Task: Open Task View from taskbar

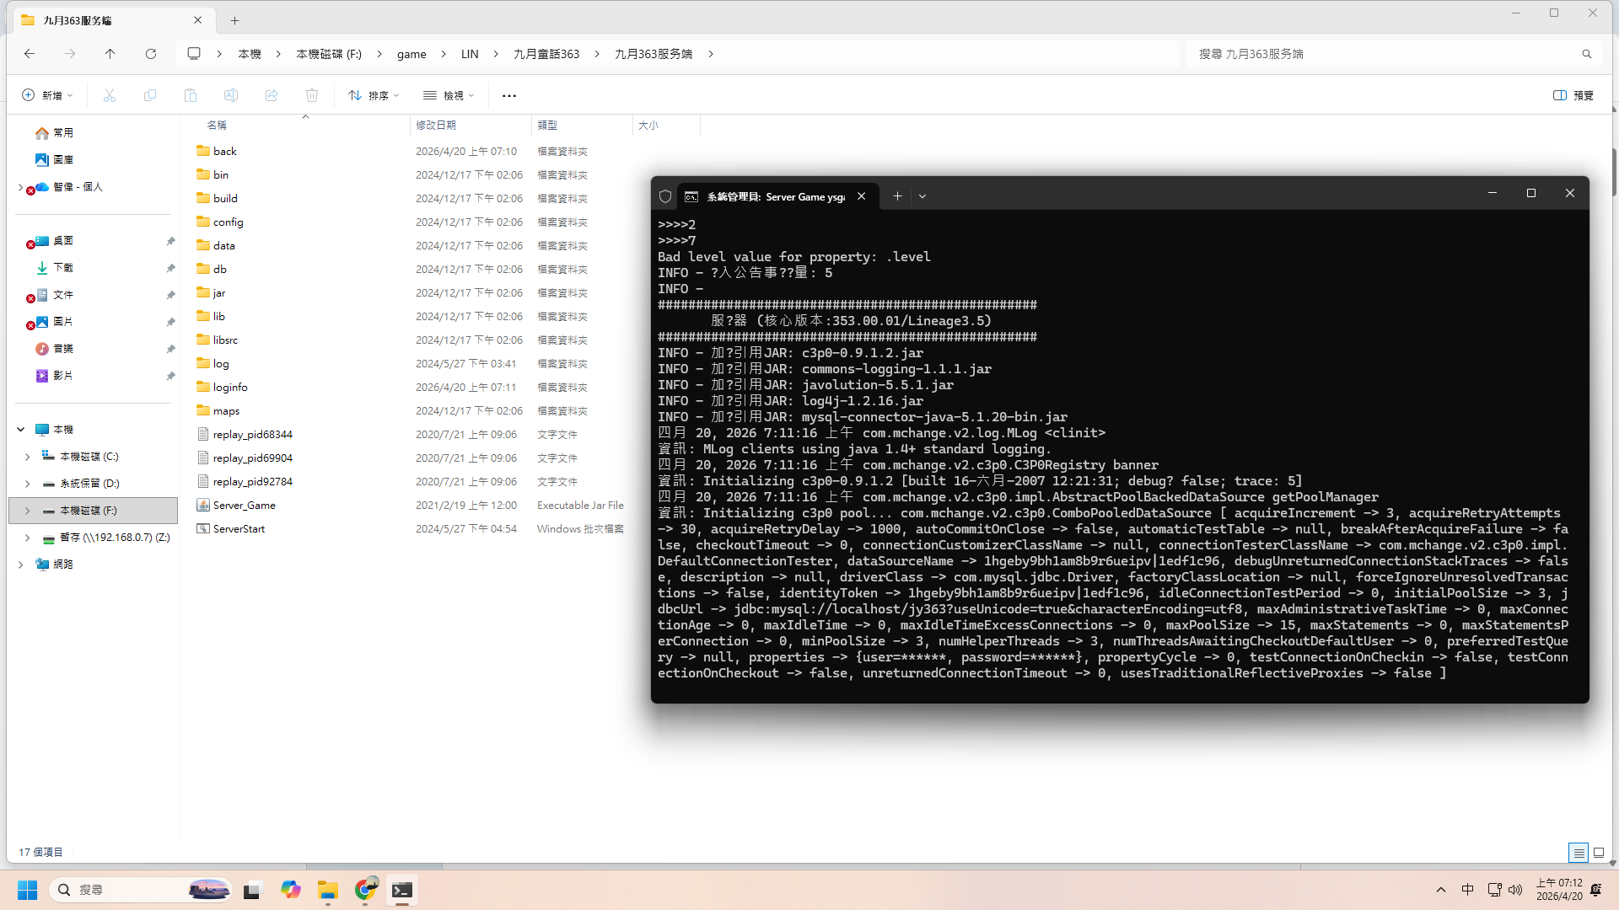Action: [252, 890]
